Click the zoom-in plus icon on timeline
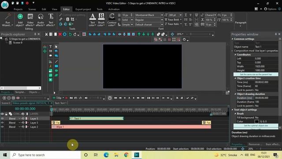This screenshot has width=282, height=159. point(4,98)
